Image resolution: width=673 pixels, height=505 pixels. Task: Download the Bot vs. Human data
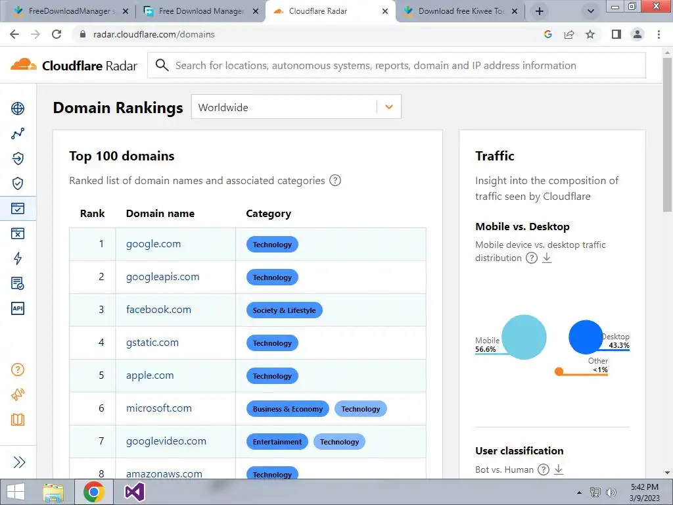tap(559, 469)
